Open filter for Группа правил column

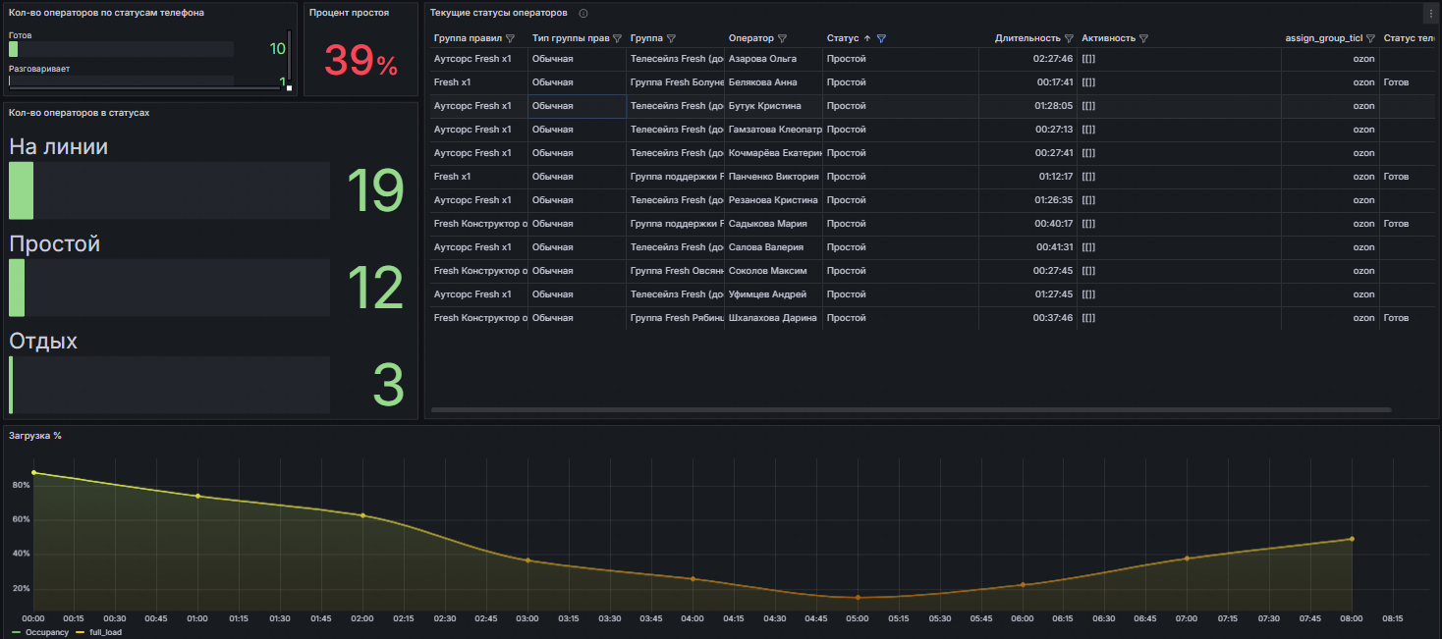tap(510, 38)
